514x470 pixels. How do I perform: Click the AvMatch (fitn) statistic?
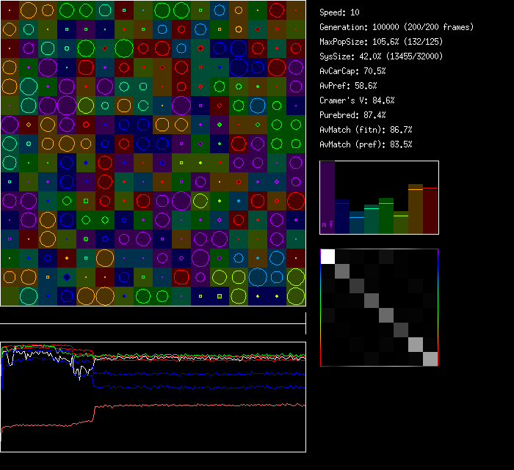[366, 130]
